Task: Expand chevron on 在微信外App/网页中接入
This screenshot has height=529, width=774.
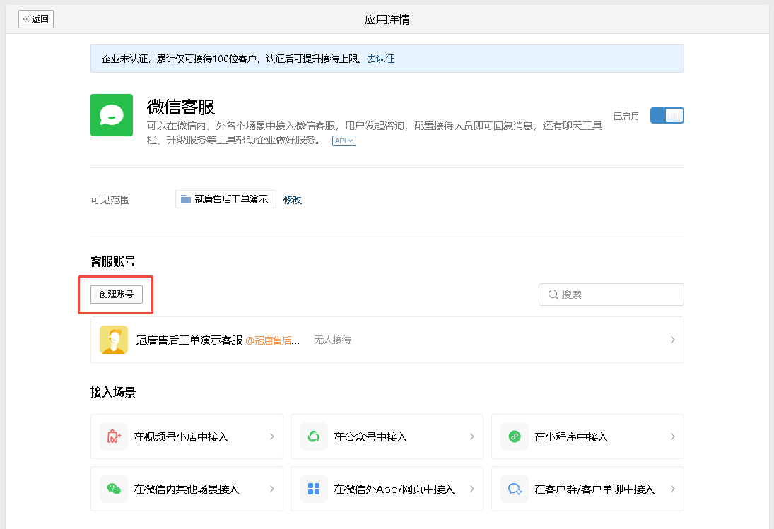Action: pyautogui.click(x=472, y=489)
